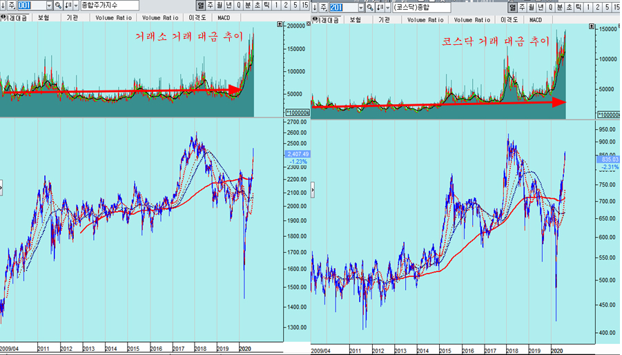The height and width of the screenshot is (355, 622).
Task: Expand the sort options dropdown in the 201 toolbar
Action: point(388,7)
